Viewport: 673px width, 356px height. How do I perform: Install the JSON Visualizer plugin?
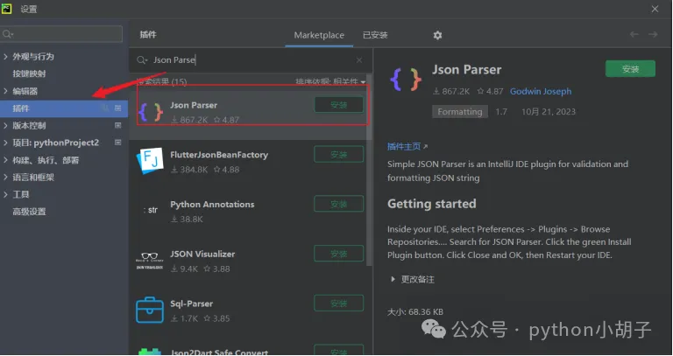click(338, 254)
